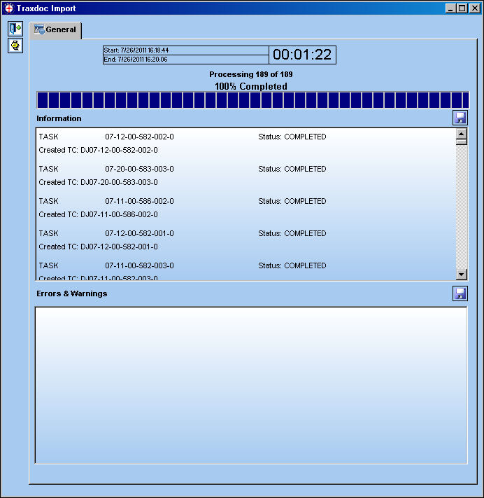The height and width of the screenshot is (498, 484).
Task: Click the yellow clock icon below exit
Action: coord(15,46)
